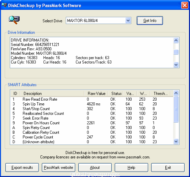Open the About dialog button
This screenshot has height=177, width=190.
[95, 168]
